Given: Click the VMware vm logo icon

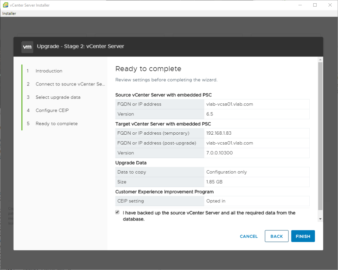Looking at the screenshot, I should [27, 47].
